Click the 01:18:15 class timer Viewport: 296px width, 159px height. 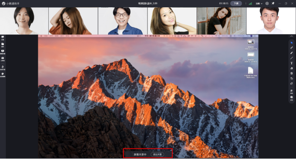224,3
